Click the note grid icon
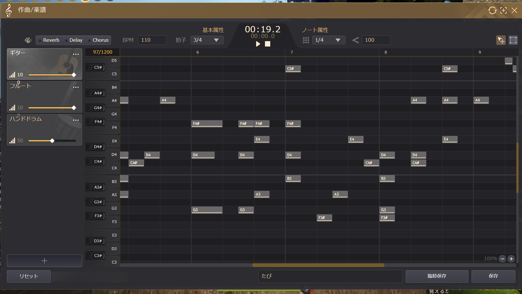The width and height of the screenshot is (522, 294). [306, 40]
